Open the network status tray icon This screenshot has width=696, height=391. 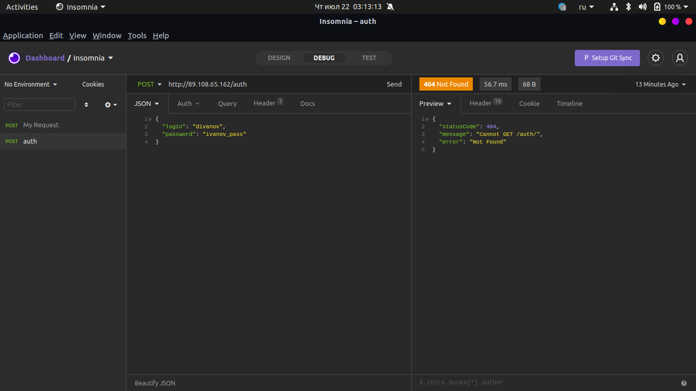point(614,7)
